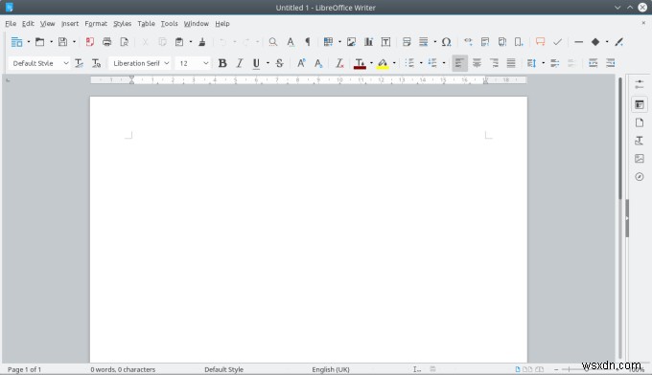652x375 pixels.
Task: Click the Insert Bookmark icon
Action: (x=519, y=42)
